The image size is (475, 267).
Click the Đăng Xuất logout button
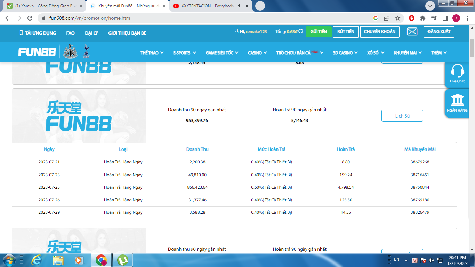pos(438,32)
